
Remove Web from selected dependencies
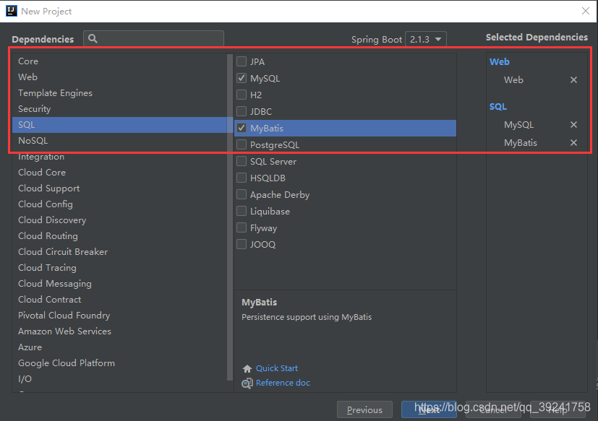click(573, 79)
